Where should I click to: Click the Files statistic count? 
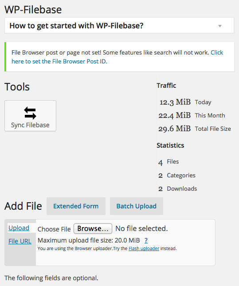point(161,162)
